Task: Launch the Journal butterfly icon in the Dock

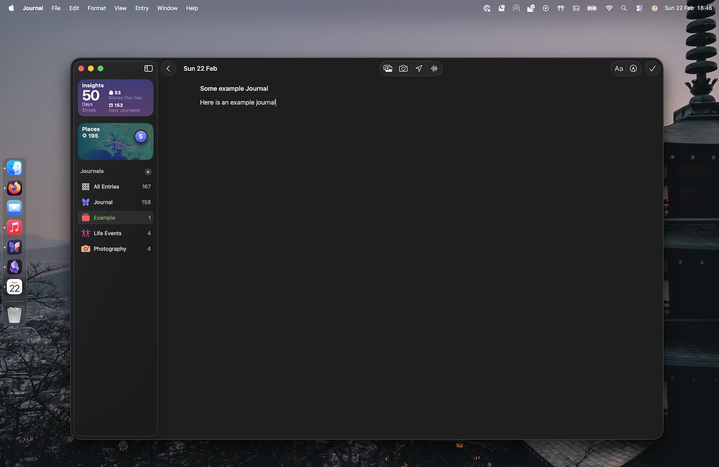Action: tap(14, 247)
